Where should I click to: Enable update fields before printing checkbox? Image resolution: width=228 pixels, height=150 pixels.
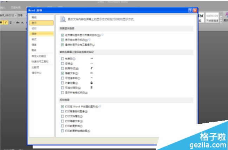click(62, 126)
